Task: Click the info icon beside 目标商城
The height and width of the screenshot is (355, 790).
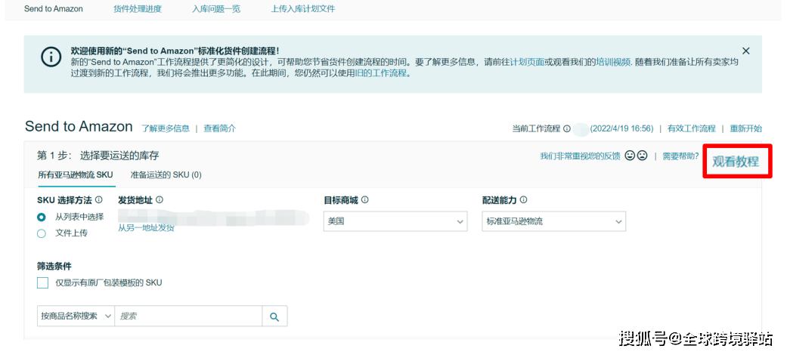Action: click(365, 200)
